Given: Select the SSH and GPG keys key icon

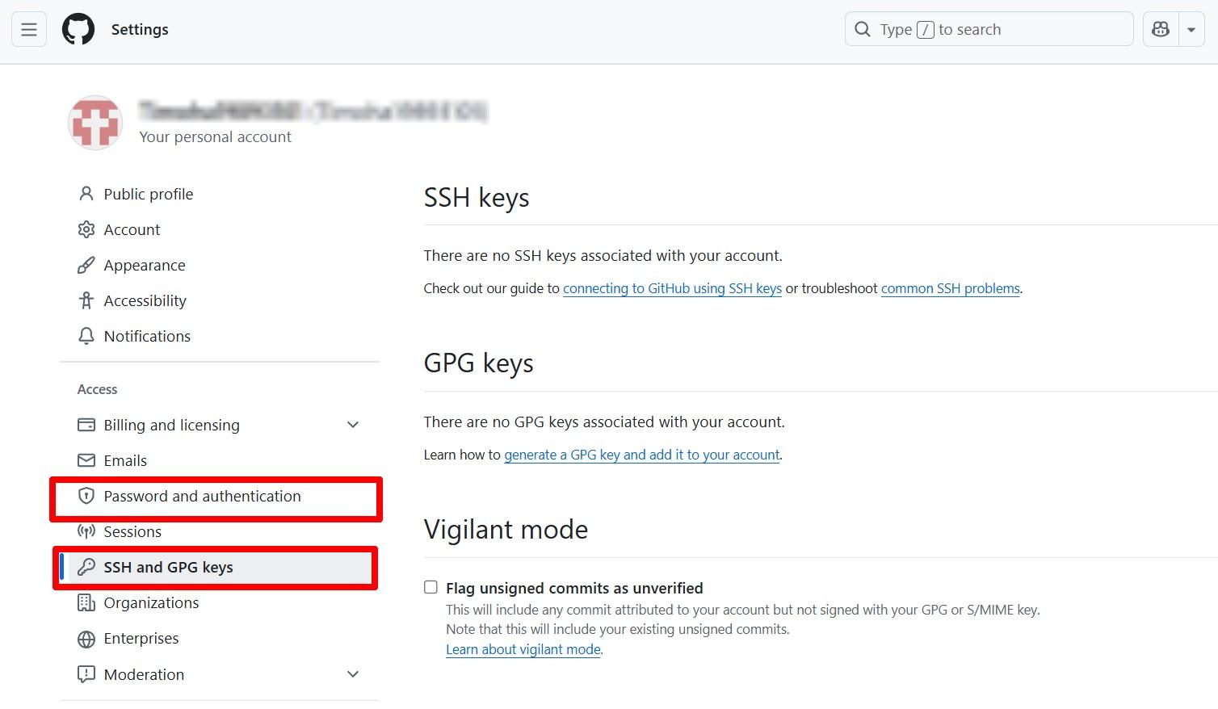Looking at the screenshot, I should click(86, 567).
